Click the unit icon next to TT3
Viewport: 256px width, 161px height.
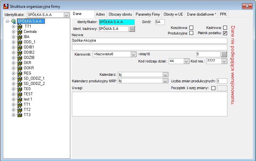tap(20, 115)
